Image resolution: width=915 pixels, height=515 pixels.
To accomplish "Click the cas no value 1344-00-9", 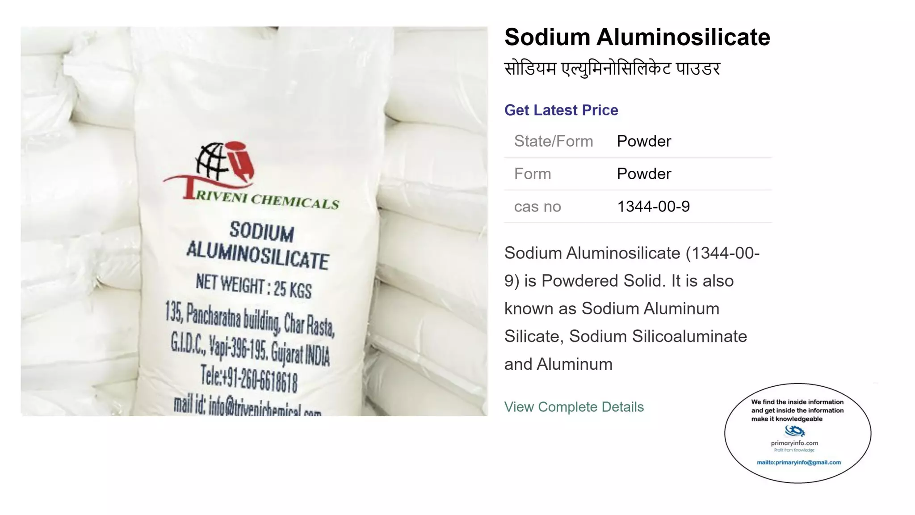I will 653,207.
